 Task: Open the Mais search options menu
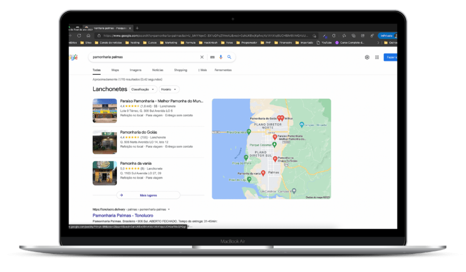(x=203, y=70)
